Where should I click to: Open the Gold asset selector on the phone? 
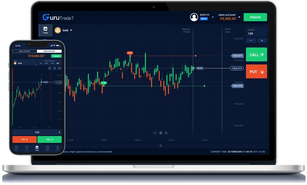coord(25,63)
